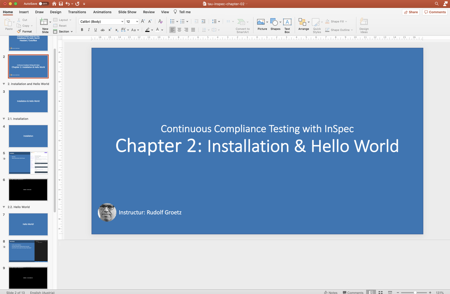
Task: Apply the font color
Action: (x=157, y=30)
